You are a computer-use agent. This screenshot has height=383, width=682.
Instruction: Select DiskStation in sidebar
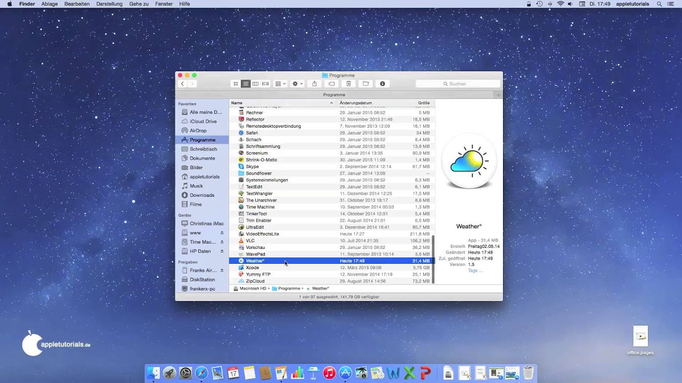[202, 279]
